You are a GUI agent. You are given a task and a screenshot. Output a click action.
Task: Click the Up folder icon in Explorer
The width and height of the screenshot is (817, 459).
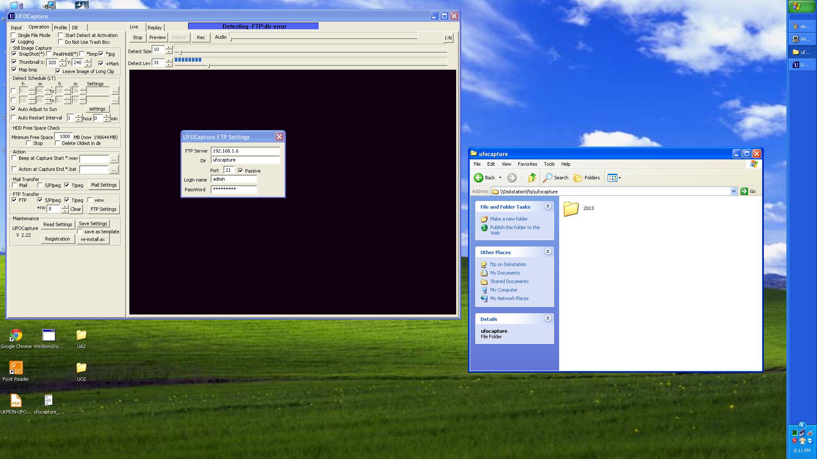tap(532, 178)
